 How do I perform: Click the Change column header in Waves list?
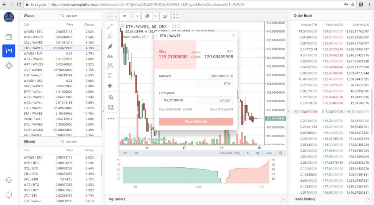click(x=89, y=24)
